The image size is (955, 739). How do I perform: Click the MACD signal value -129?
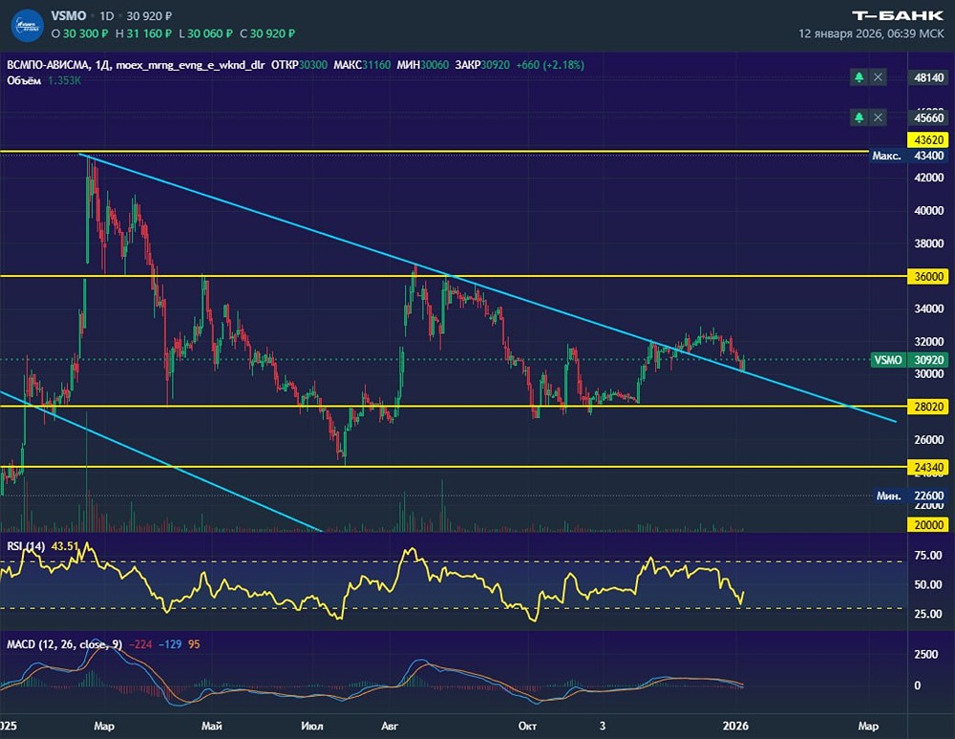point(170,644)
